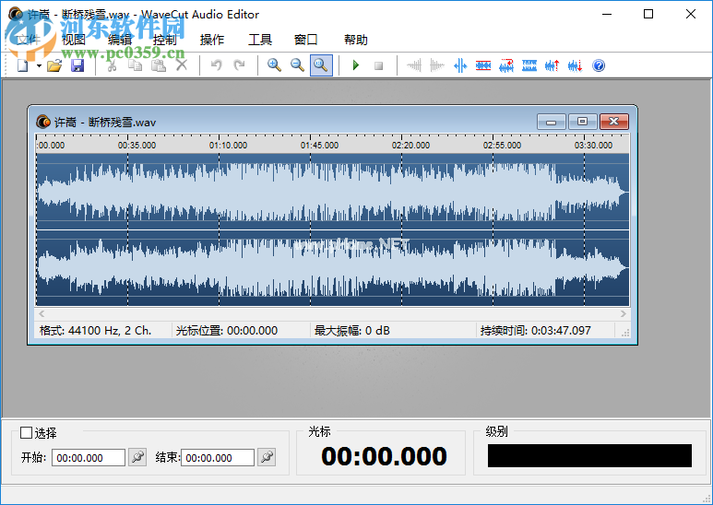Open the 窗口 menu
This screenshot has height=505, width=713.
pos(305,40)
